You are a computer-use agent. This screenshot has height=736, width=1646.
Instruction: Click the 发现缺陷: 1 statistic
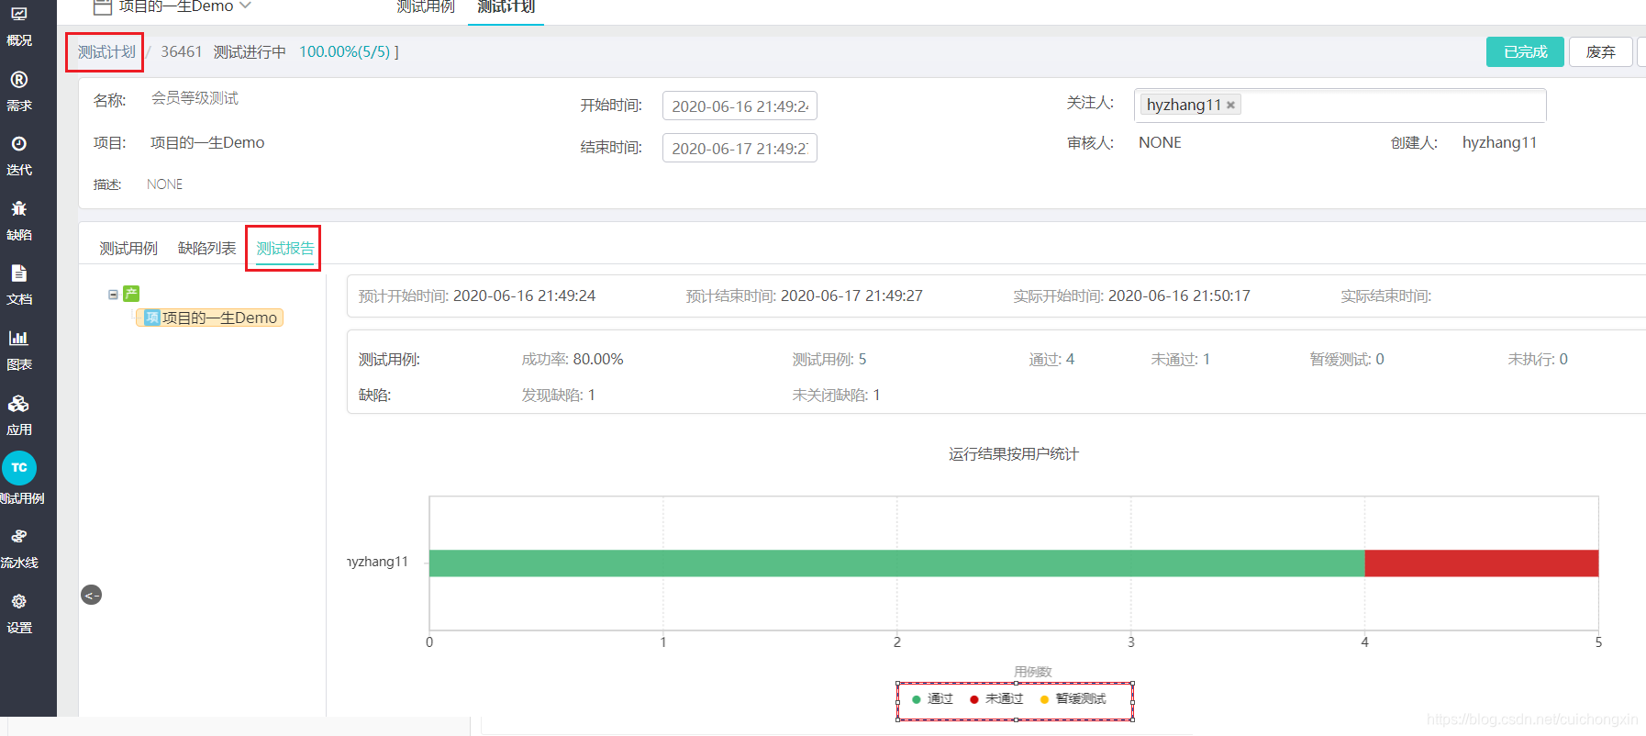(559, 395)
